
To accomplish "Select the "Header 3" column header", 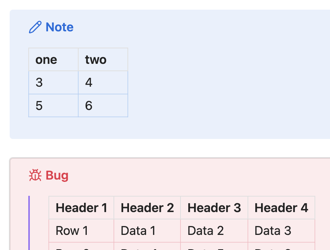I will coord(214,208).
